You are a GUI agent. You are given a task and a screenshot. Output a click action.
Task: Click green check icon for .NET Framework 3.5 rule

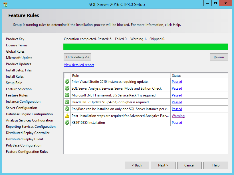(x=67, y=95)
